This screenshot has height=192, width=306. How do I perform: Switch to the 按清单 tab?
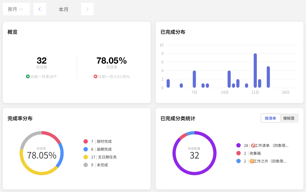(270, 118)
